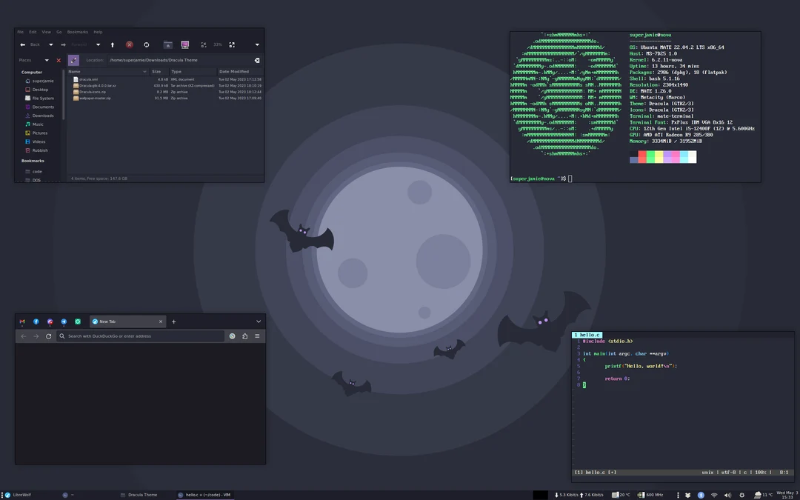Click the red stop-loading icon in Caja toolbar
This screenshot has width=800, height=500.
pos(129,44)
